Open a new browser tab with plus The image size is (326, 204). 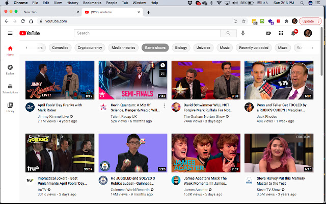[148, 12]
